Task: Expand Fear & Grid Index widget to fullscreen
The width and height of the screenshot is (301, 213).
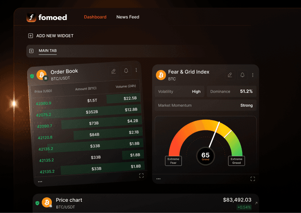Action: coord(253,179)
